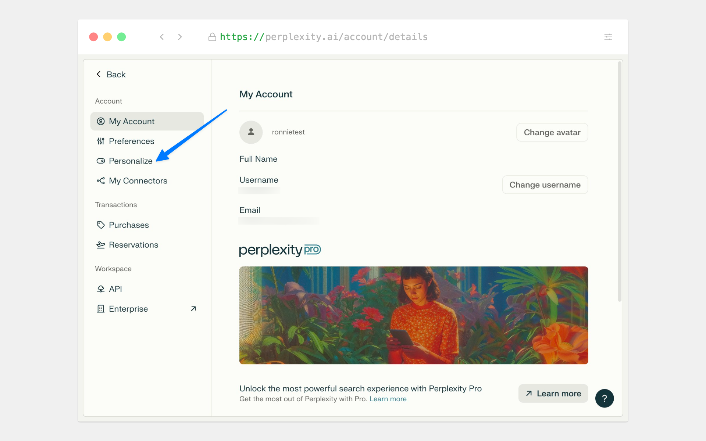Click the Preferences sliders icon in sidebar
706x441 pixels.
click(x=101, y=141)
